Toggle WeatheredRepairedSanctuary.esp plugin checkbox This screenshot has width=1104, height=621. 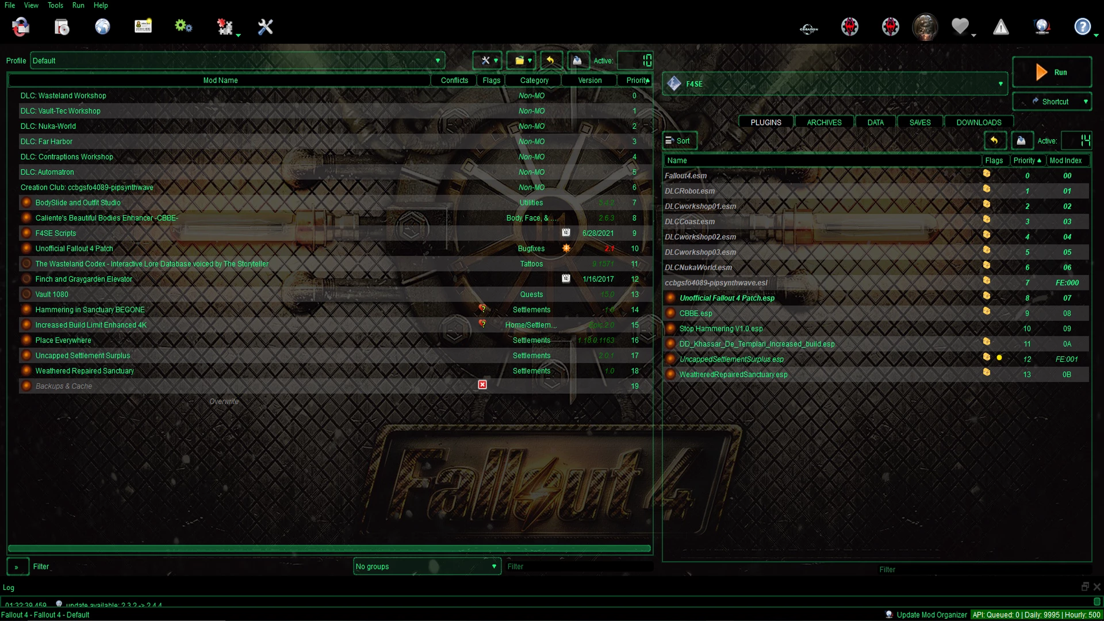coord(670,374)
